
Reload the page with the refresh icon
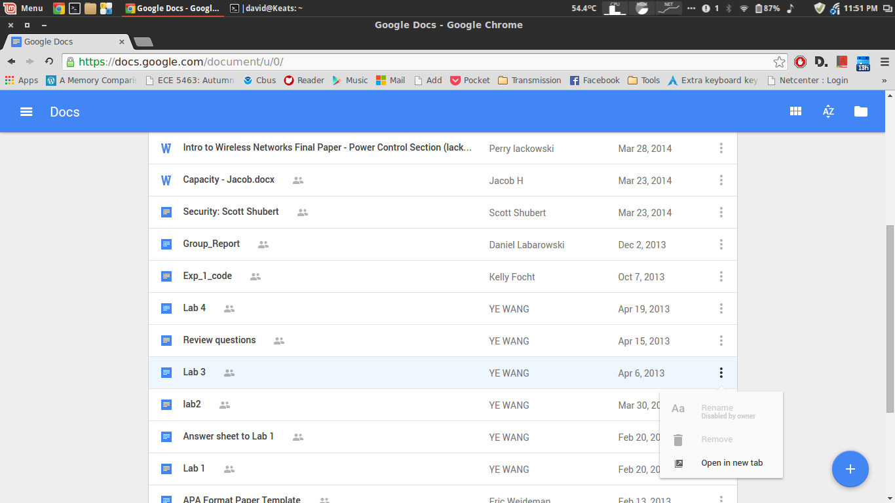tap(49, 62)
